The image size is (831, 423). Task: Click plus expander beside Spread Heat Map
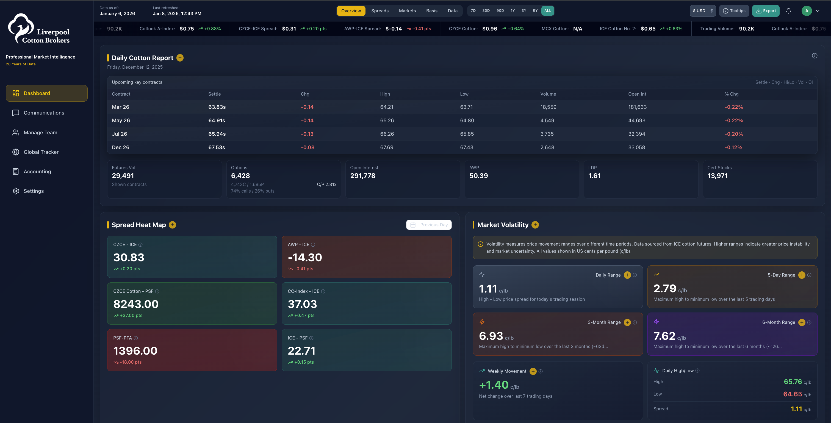tap(173, 225)
